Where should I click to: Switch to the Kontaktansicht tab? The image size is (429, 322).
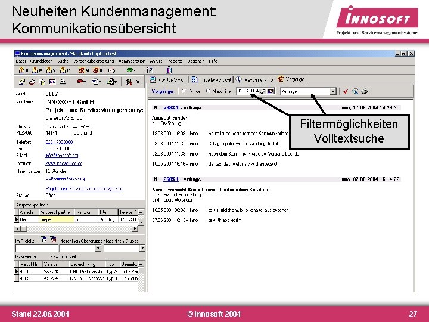point(168,80)
